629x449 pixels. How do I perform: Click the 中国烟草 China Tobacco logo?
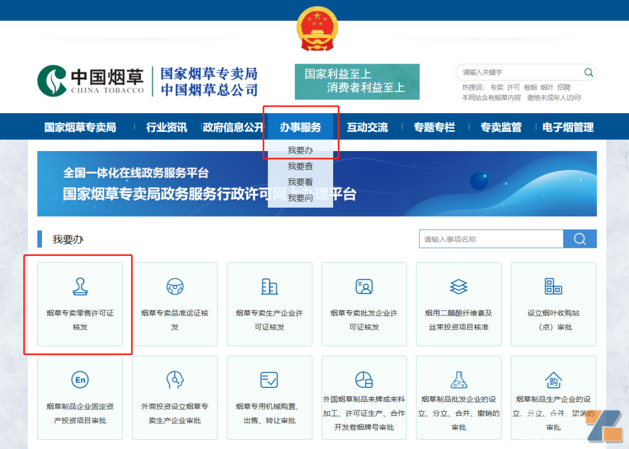point(91,81)
